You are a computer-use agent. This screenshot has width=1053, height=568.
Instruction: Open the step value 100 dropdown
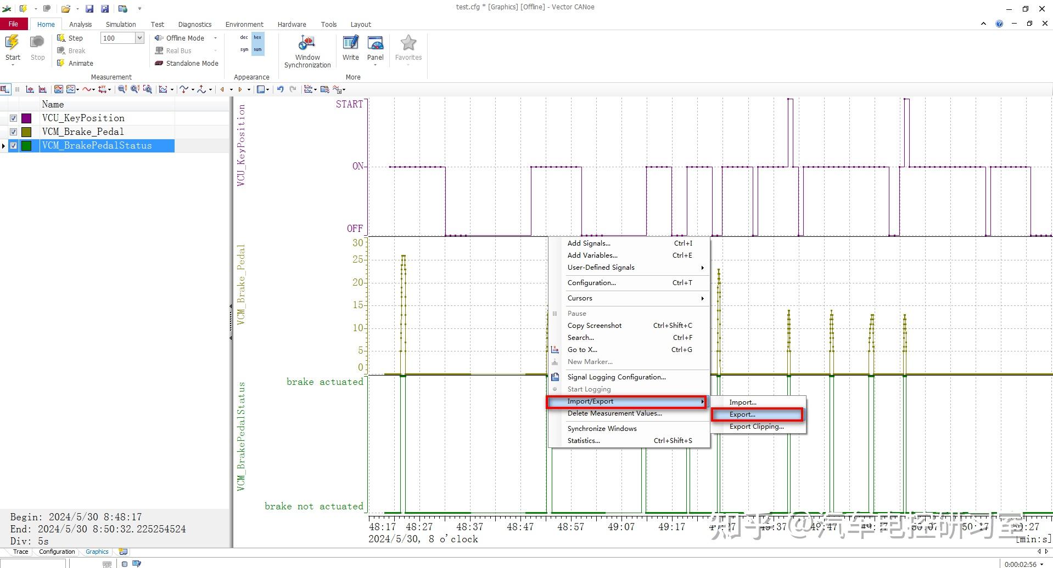coord(139,38)
